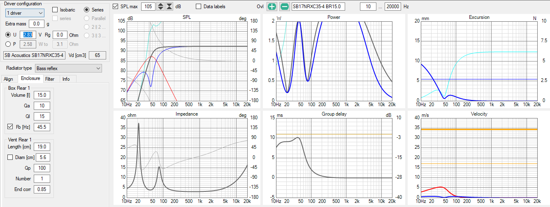The height and width of the screenshot is (207, 550).
Task: Switch to the Align tab
Action: pos(8,79)
